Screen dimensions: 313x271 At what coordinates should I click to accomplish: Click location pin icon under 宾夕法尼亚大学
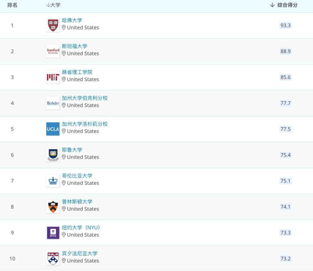[64, 261]
